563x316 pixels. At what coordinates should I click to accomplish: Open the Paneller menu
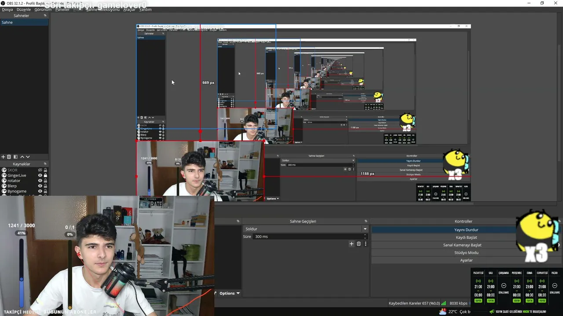click(62, 9)
